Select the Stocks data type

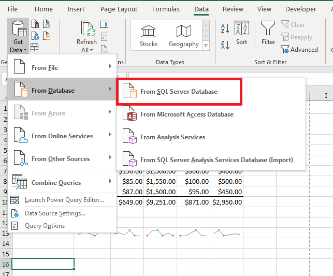149,35
